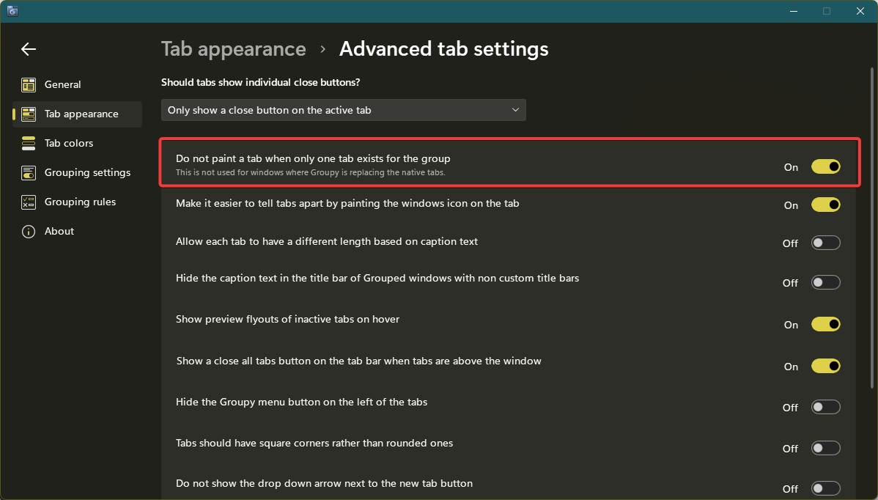Toggle hide Groupy menu button setting
Image resolution: width=878 pixels, height=500 pixels.
point(825,407)
